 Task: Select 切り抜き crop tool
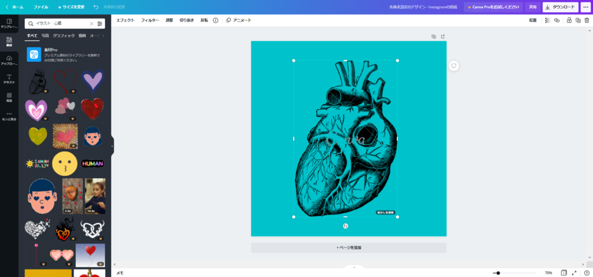tap(186, 20)
